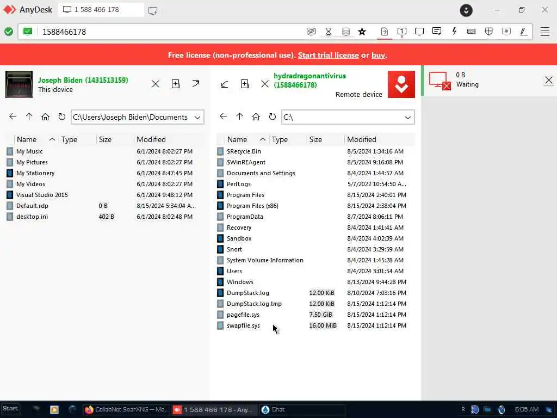Screen dimensions: 557x418
Task: Go back in remote file browser
Action: point(223,116)
